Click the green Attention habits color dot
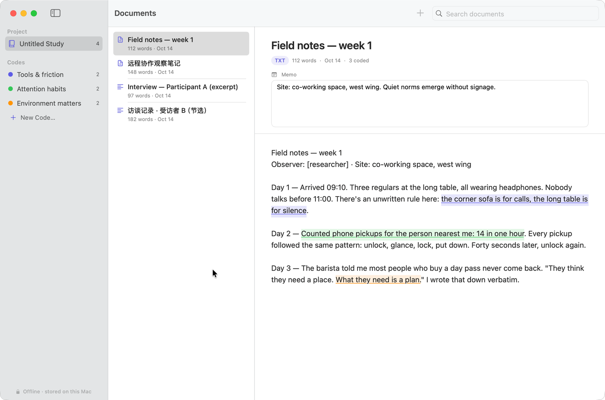Screen dimensions: 605x400 pyautogui.click(x=10, y=89)
